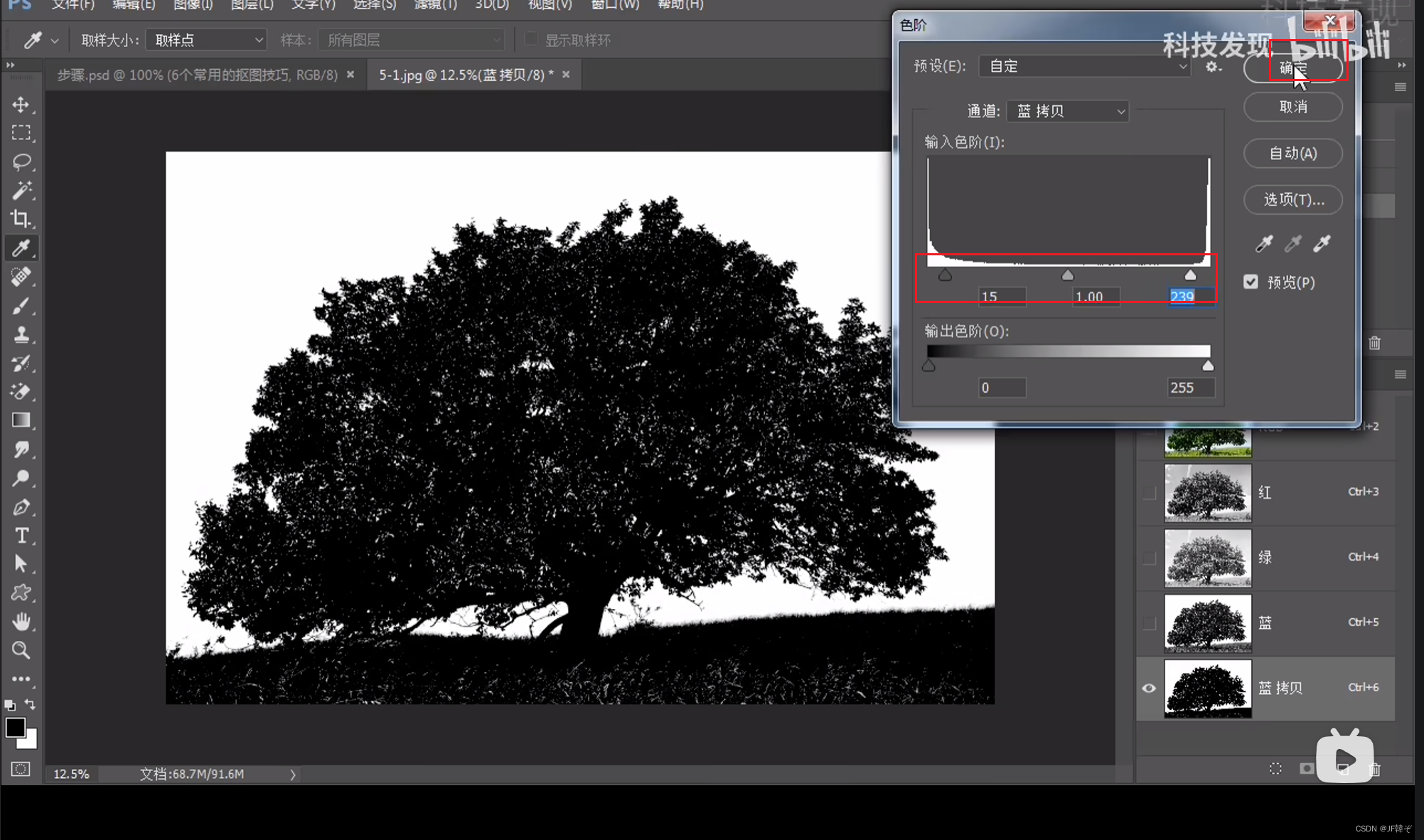The height and width of the screenshot is (840, 1424).
Task: Open the 预设 preset dropdown
Action: [1084, 66]
